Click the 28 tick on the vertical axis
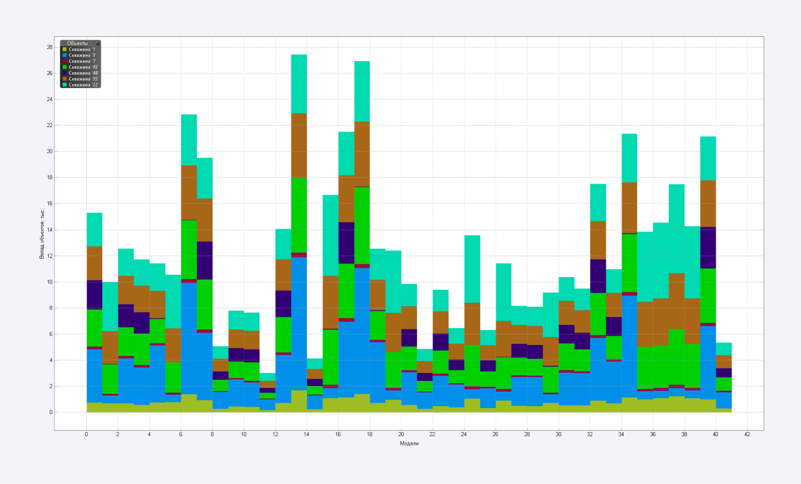Image resolution: width=801 pixels, height=484 pixels. (49, 47)
